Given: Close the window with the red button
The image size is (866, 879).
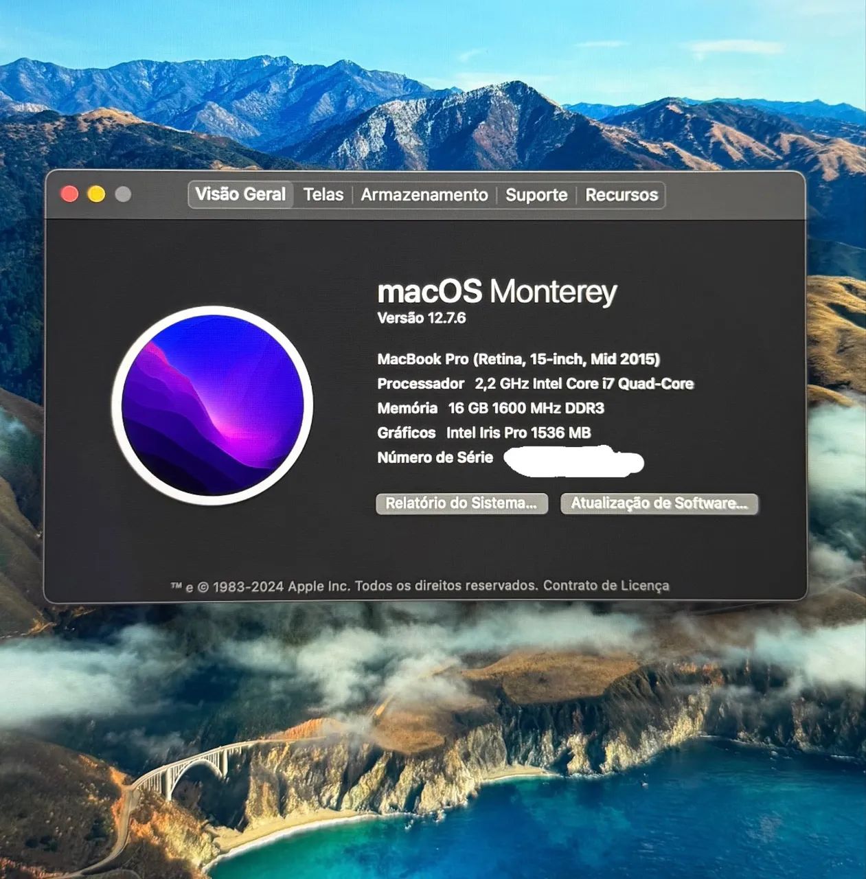Looking at the screenshot, I should tap(69, 194).
